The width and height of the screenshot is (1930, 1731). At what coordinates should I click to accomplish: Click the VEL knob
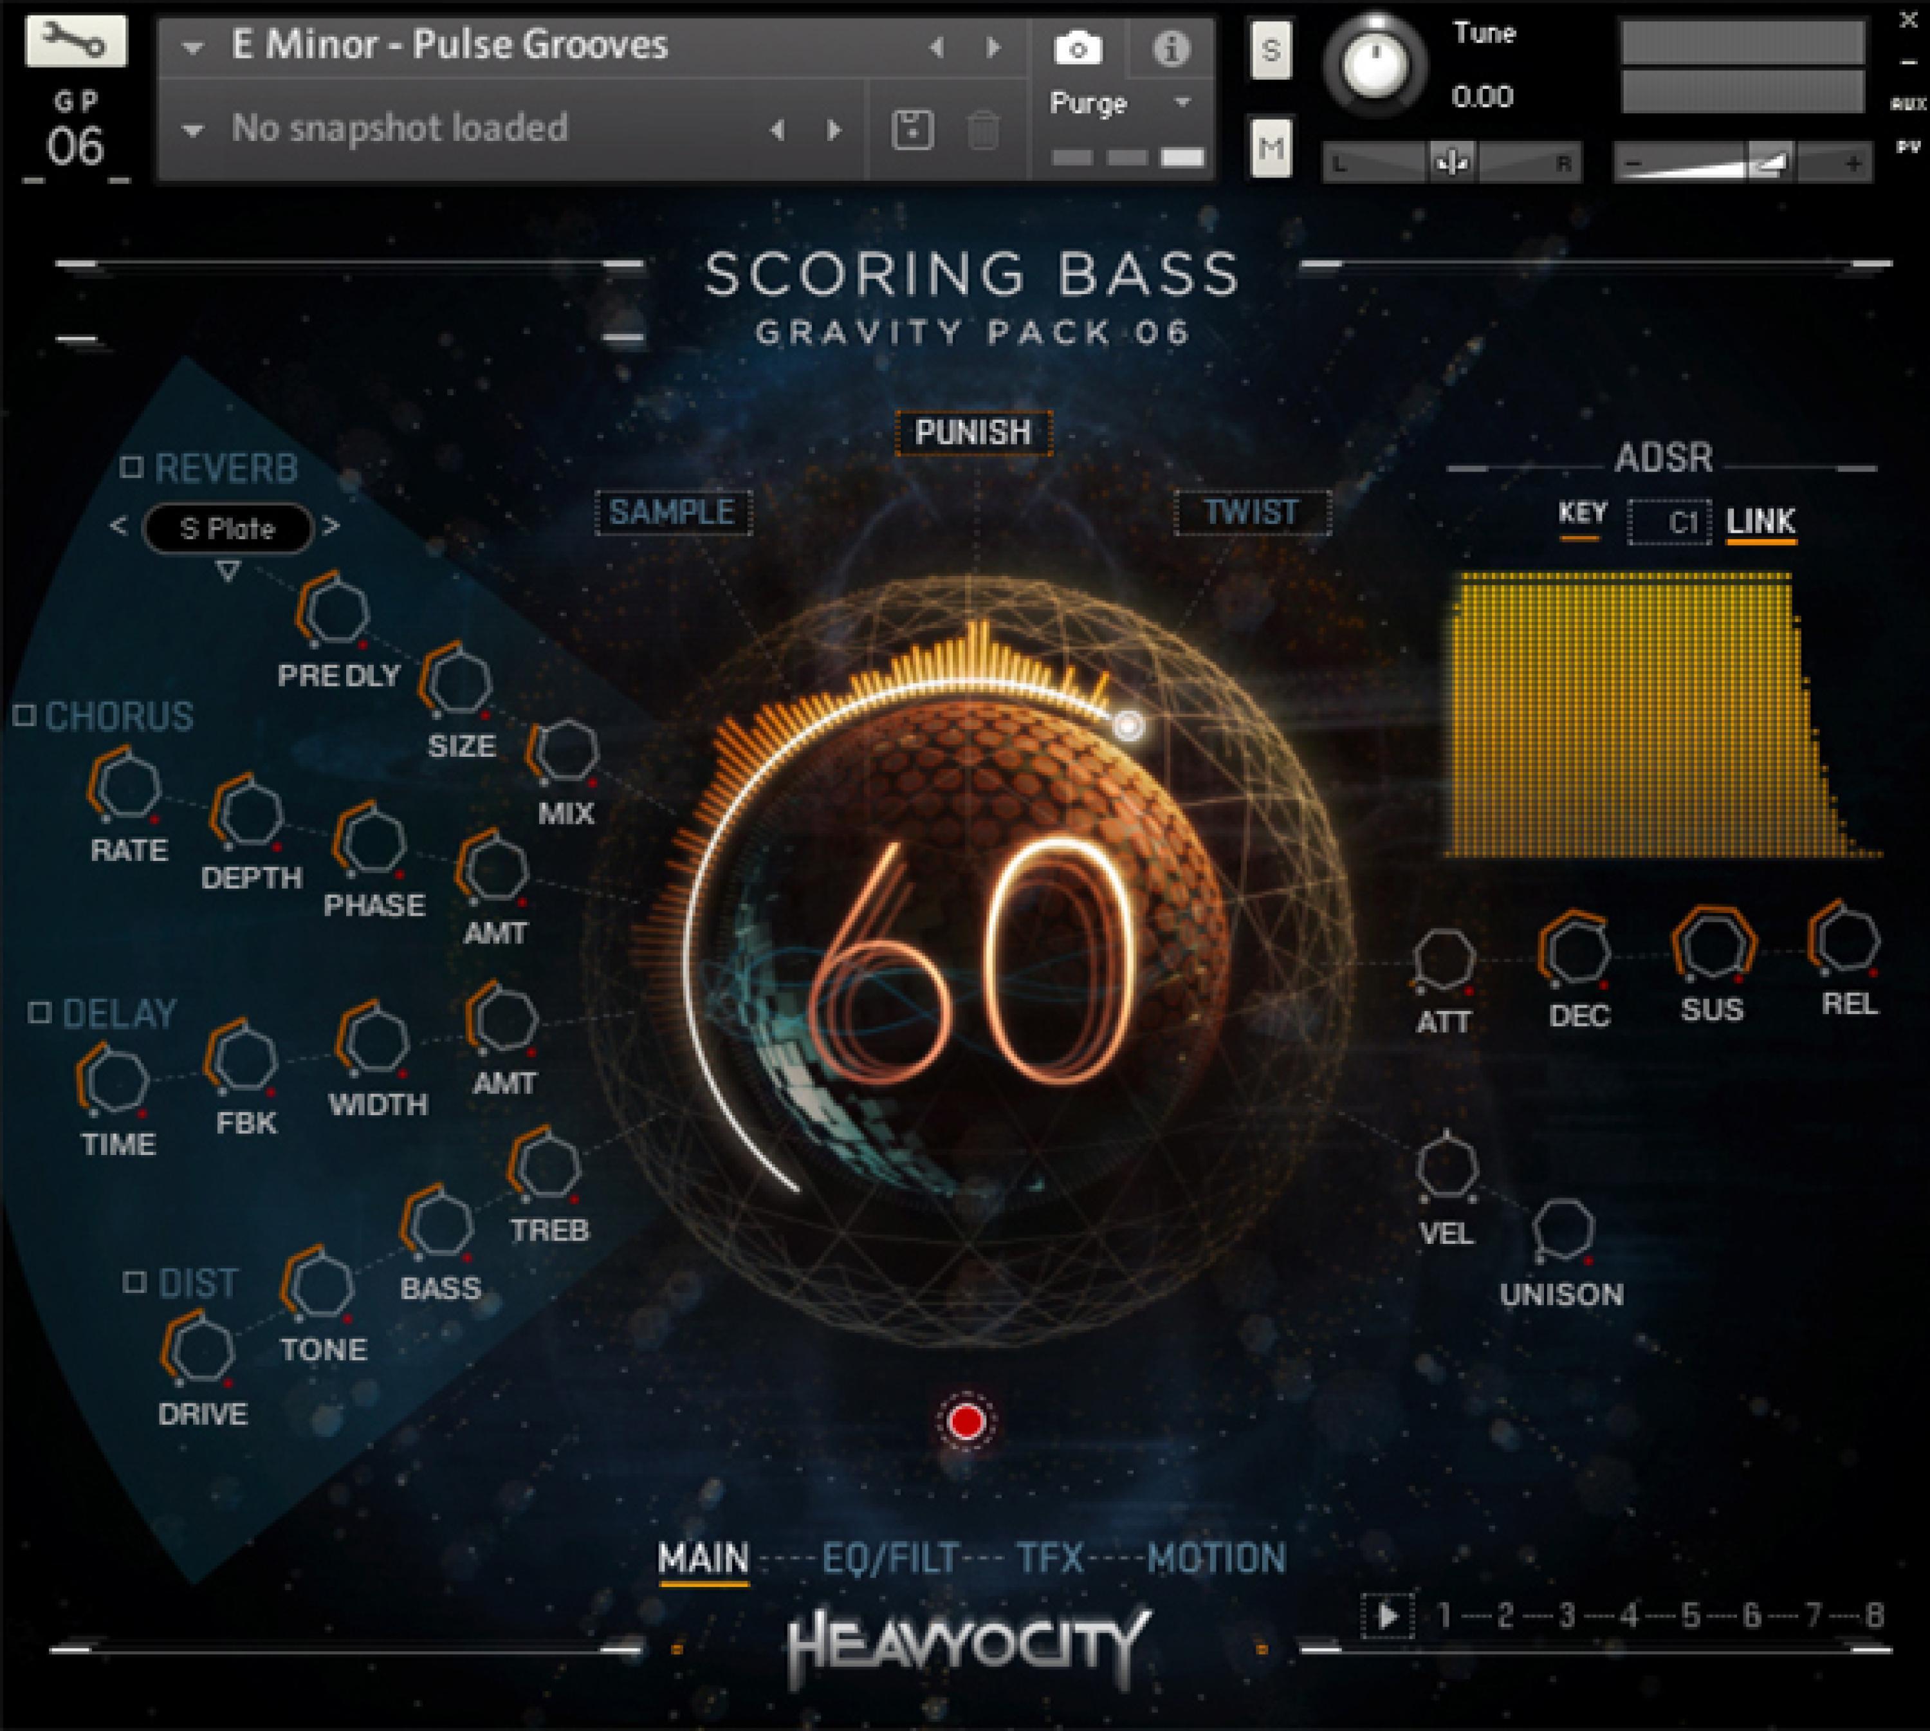pos(1447,1166)
